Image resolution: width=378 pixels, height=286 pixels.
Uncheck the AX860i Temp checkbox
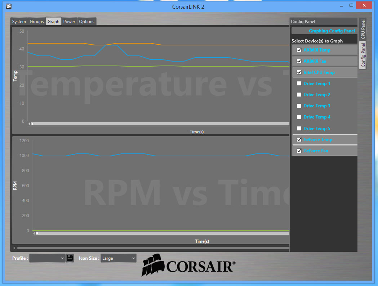click(x=299, y=50)
